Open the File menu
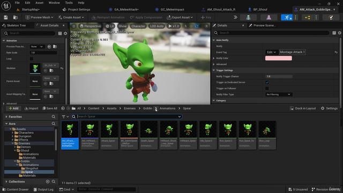Screen dimensions: 343x193 [17, 3]
